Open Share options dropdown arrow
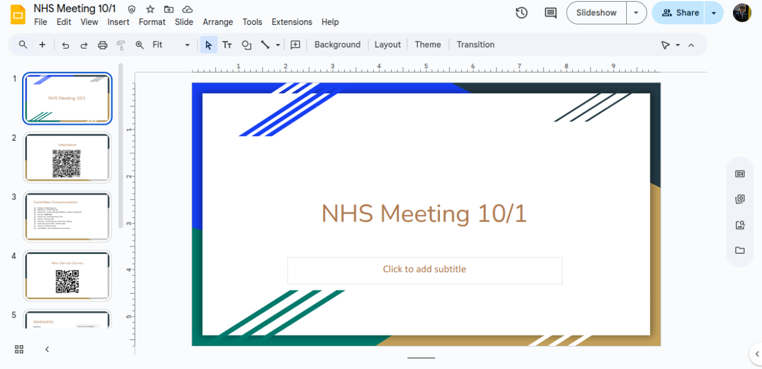 (x=714, y=12)
